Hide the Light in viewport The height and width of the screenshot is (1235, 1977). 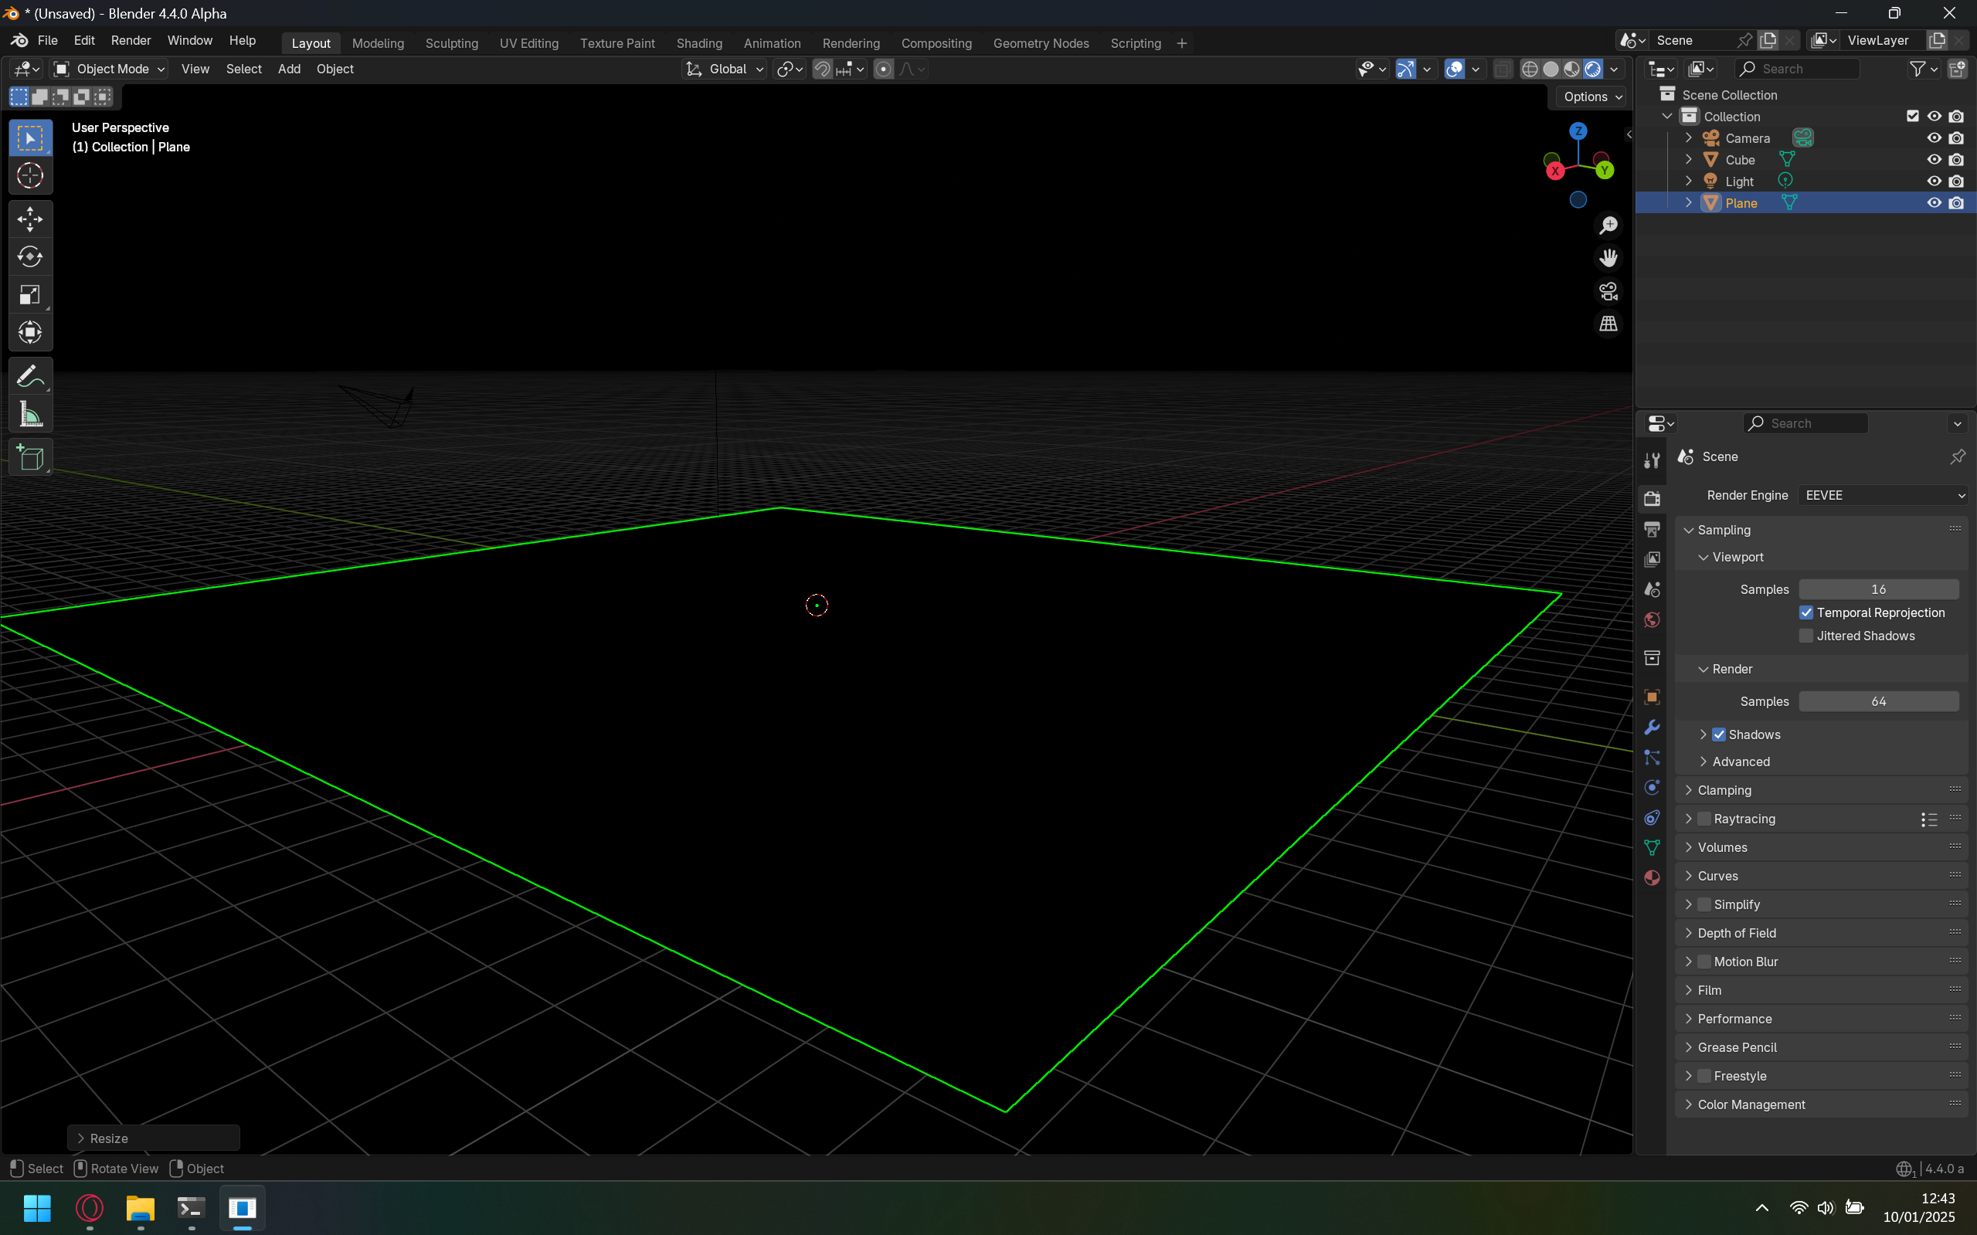click(x=1934, y=182)
